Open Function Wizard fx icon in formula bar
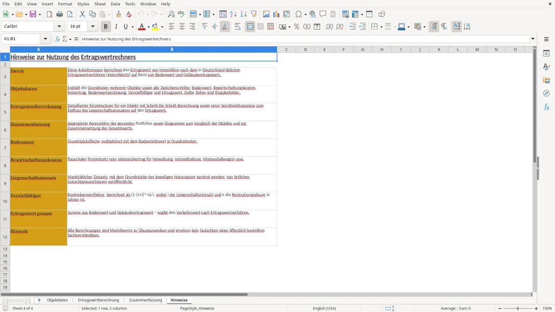This screenshot has width=555, height=312. coord(58,39)
